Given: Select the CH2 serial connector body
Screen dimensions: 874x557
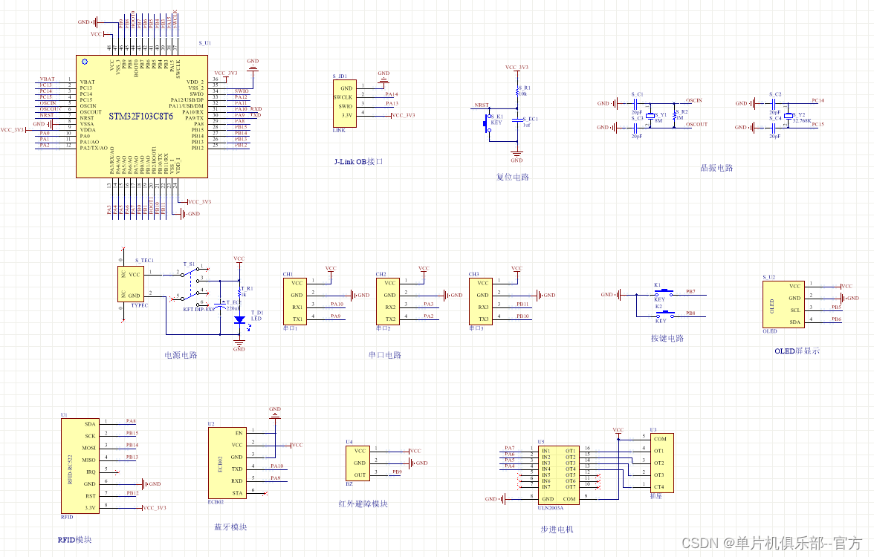Looking at the screenshot, I should tap(388, 302).
